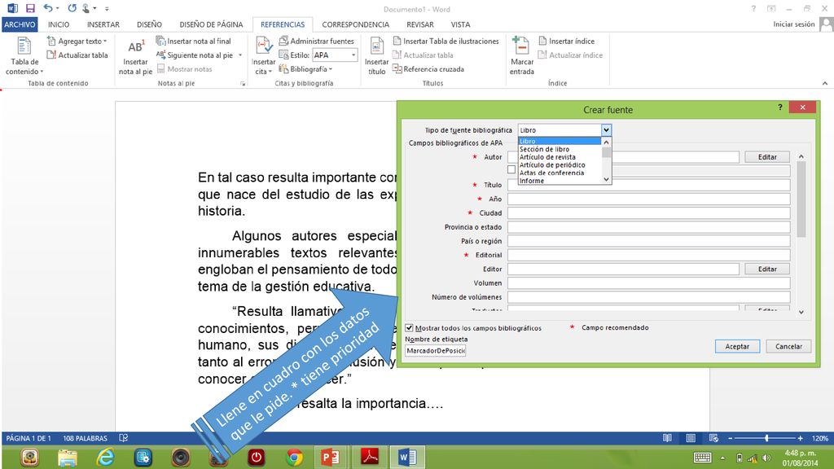Select Sección de libro from the list
Viewport: 834px width, 469px height.
(x=544, y=150)
